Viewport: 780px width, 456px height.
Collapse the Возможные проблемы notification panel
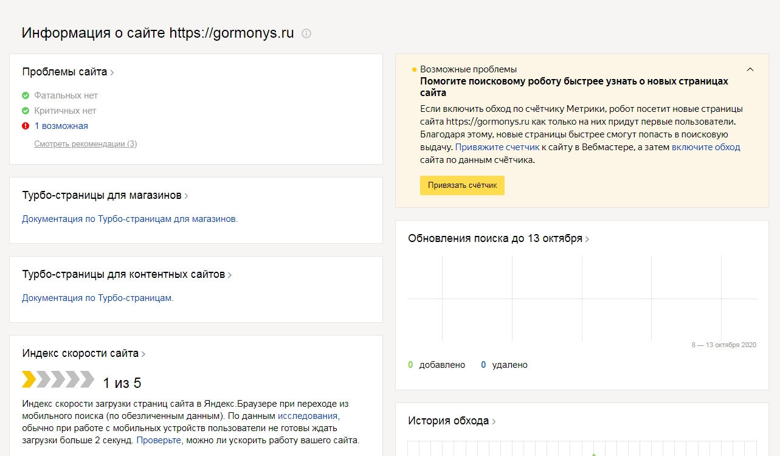click(x=750, y=69)
